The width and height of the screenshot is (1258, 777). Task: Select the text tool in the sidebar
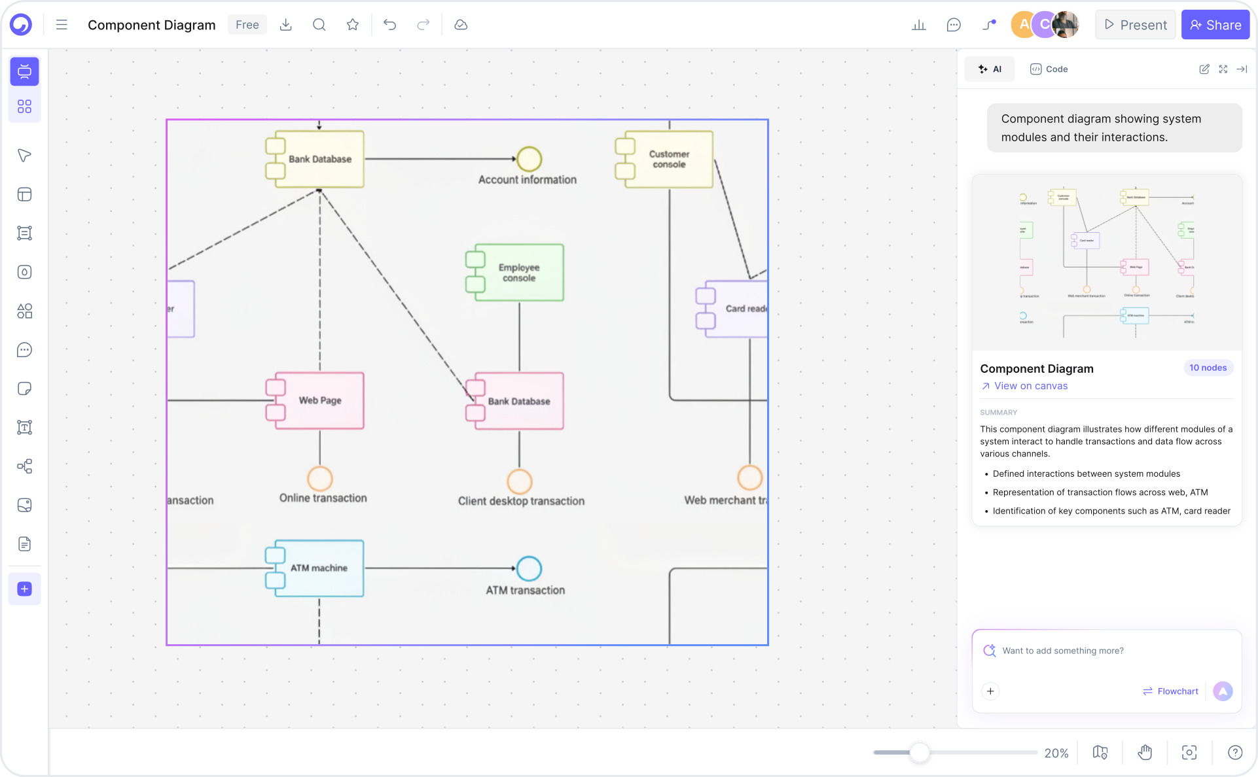(24, 426)
